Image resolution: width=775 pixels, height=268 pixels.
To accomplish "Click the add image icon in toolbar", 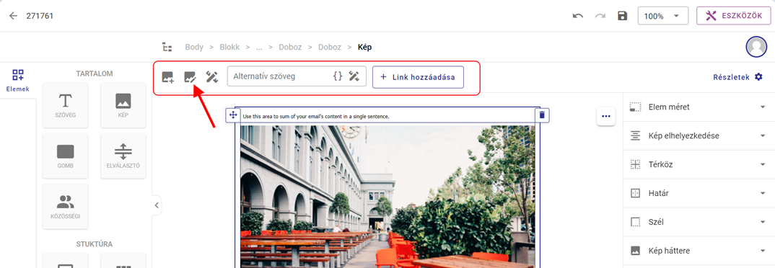I will click(167, 77).
